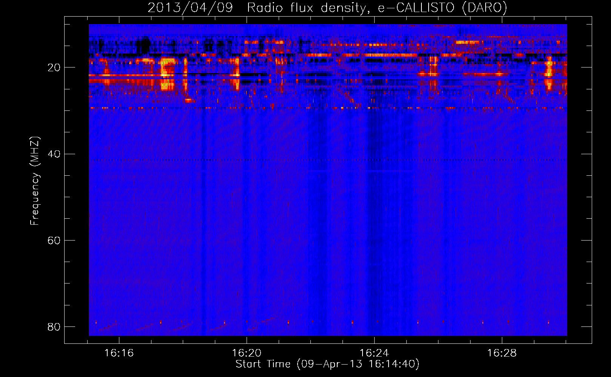The image size is (611, 377).
Task: Click the 16:20 time tick label
Action: [x=247, y=353]
